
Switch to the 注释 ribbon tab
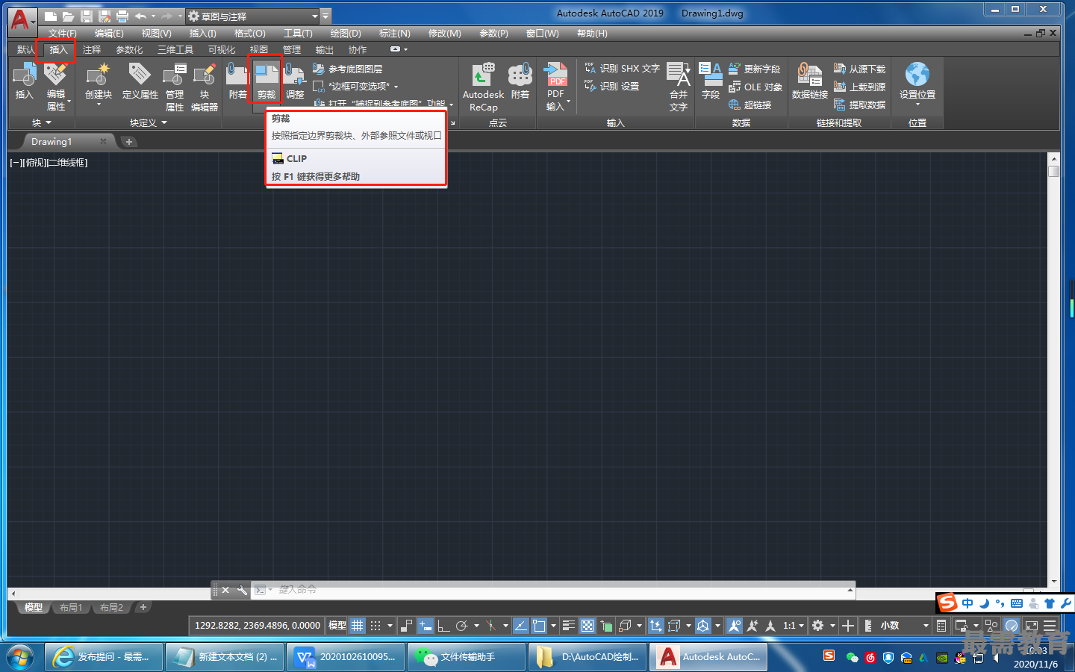(x=92, y=50)
